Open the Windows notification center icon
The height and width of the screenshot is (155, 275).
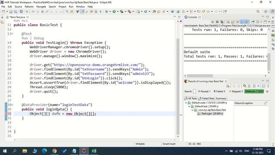[269, 151]
